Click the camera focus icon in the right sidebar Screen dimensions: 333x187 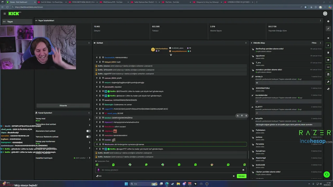328,38
